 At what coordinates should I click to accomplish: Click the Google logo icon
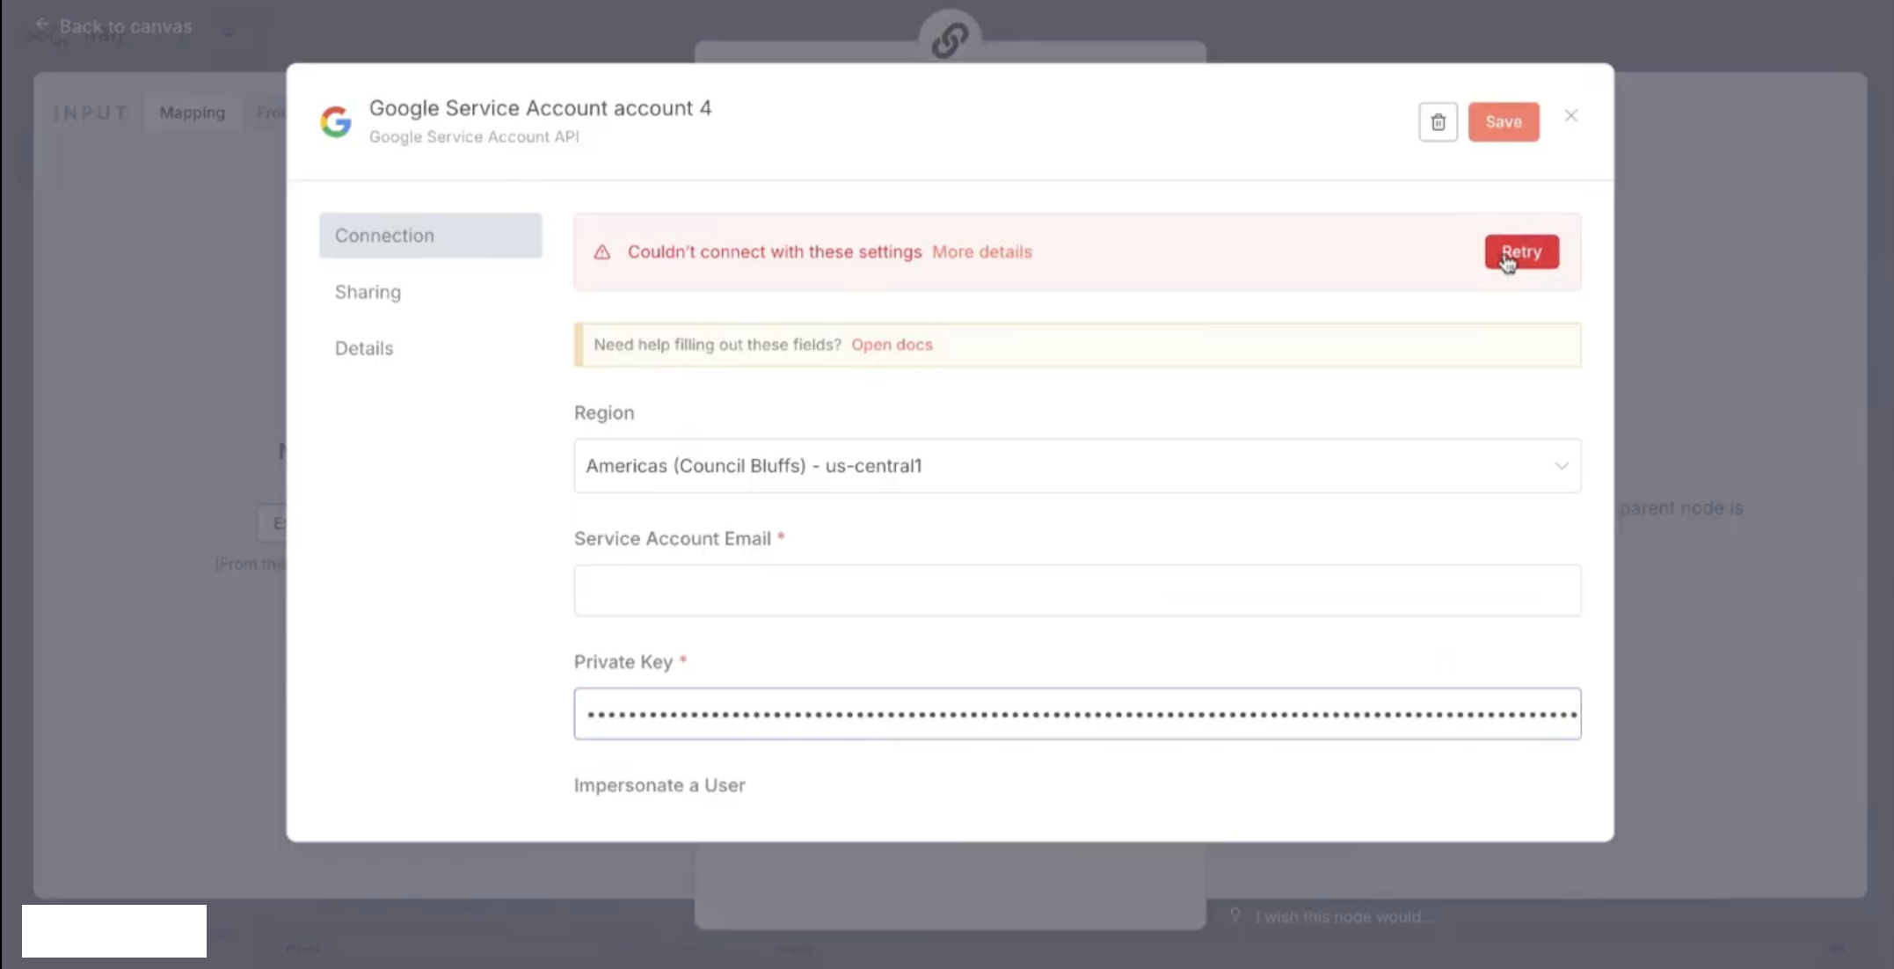(x=336, y=122)
